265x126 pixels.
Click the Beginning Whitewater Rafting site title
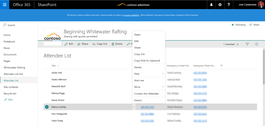coord(95,31)
